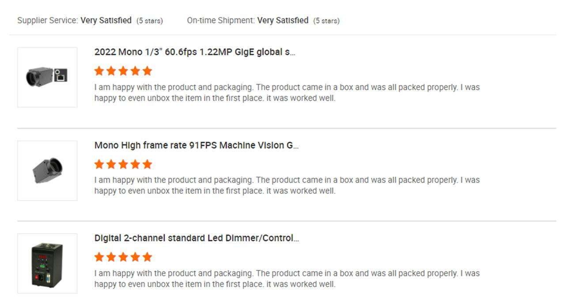The width and height of the screenshot is (563, 306).
Task: Click On-time Shipment "Very Satisfied" rating text
Action: [283, 20]
